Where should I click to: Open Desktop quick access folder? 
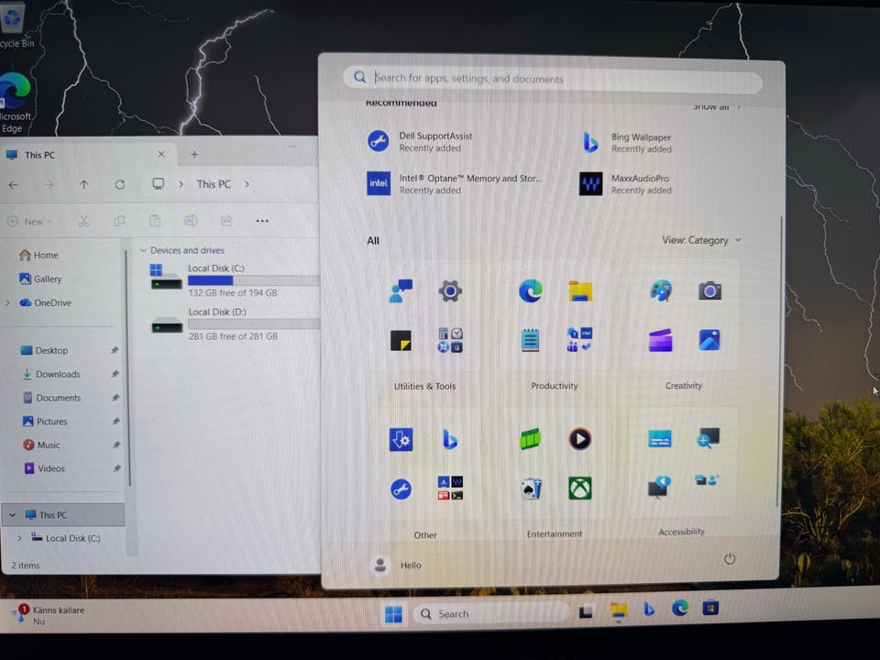[44, 350]
